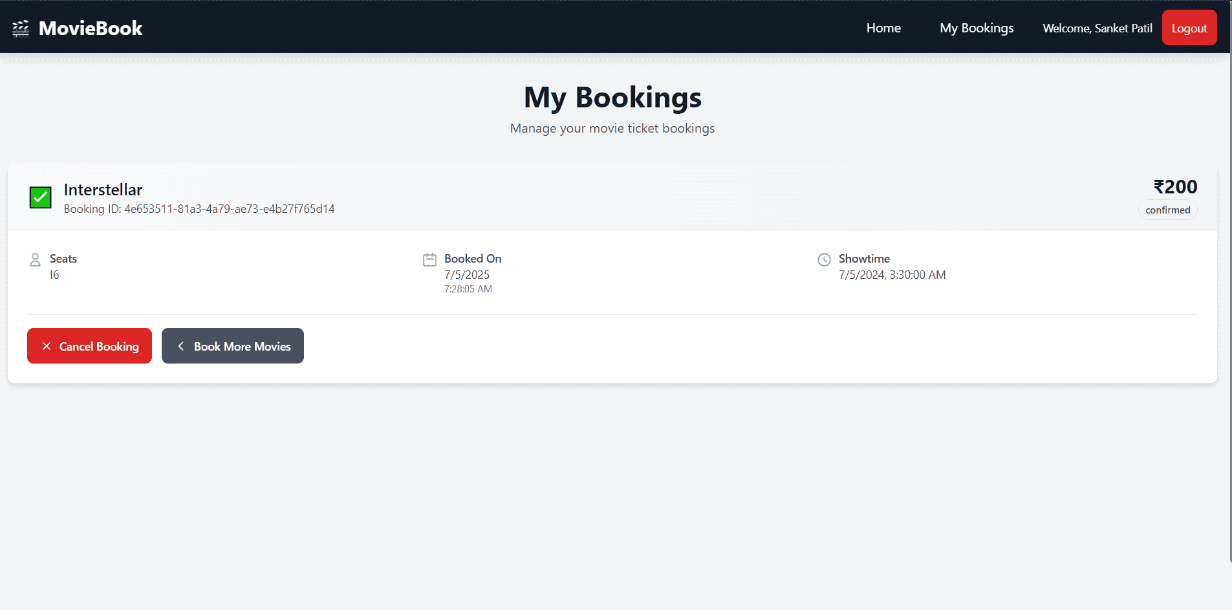The height and width of the screenshot is (610, 1232).
Task: Click the Booked On label
Action: [473, 259]
